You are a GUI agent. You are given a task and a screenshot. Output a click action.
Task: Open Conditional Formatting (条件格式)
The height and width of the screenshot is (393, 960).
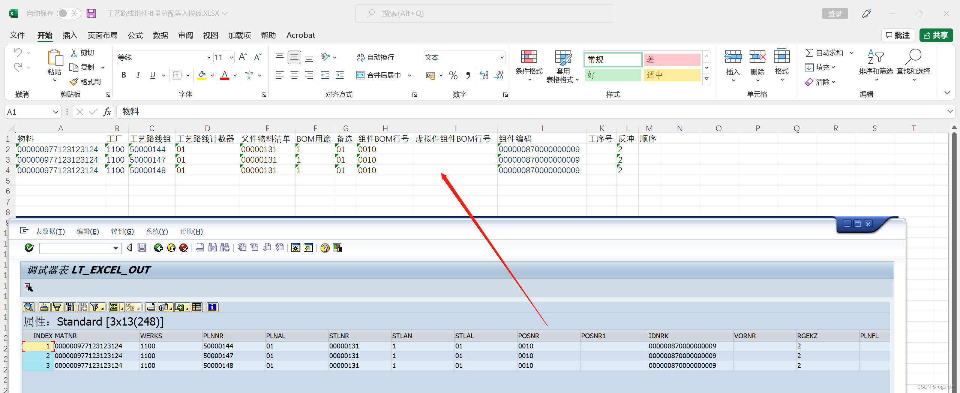(x=529, y=66)
